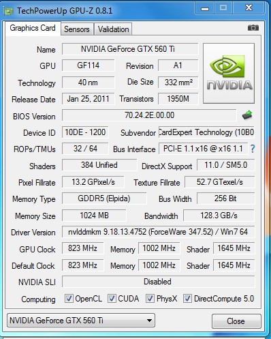Click the Revision field A1

pos(178,65)
